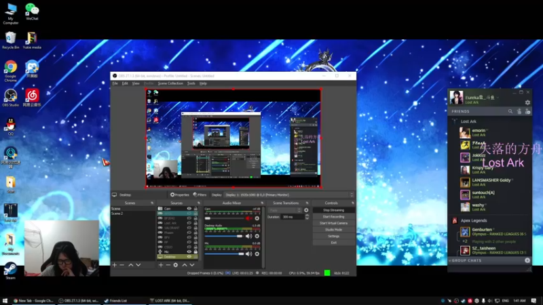Screen dimensions: 543x305
Task: Open Desktop Audio channel settings gear
Action: (257, 236)
